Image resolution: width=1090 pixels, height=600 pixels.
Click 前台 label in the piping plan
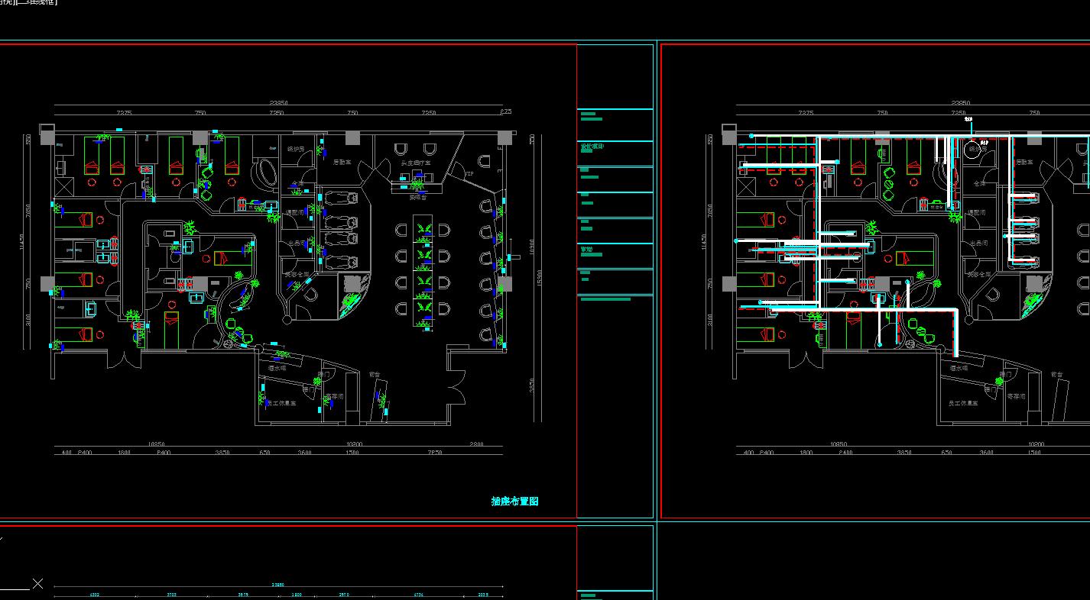point(1056,375)
